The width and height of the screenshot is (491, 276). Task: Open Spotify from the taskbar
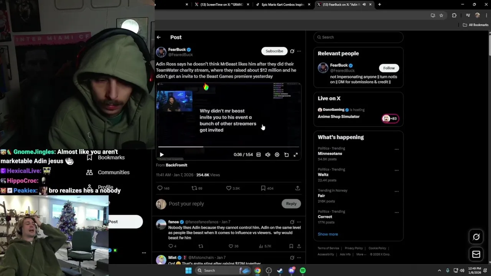click(x=303, y=271)
